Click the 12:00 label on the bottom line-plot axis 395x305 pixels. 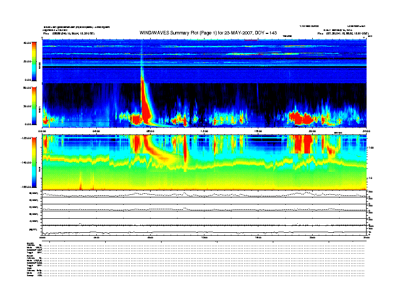tap(204, 238)
